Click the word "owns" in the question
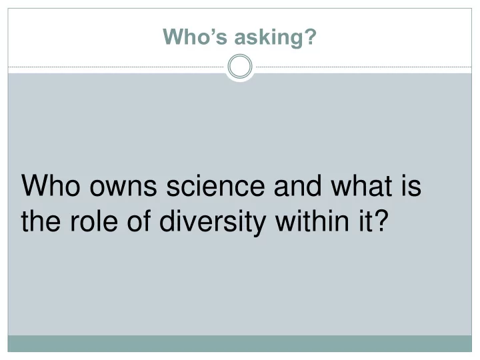Image resolution: width=480 pixels, height=360 pixels. [123, 188]
